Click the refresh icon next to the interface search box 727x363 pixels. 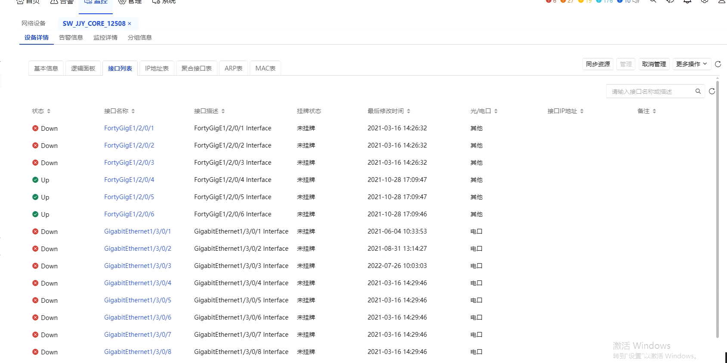click(712, 91)
